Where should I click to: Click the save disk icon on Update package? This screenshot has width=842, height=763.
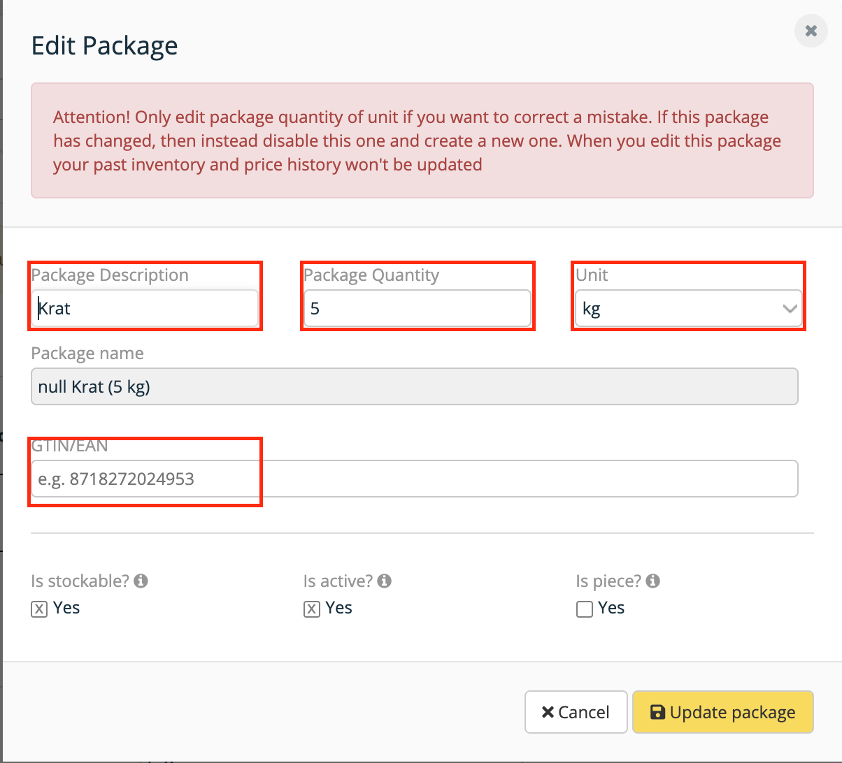[657, 712]
